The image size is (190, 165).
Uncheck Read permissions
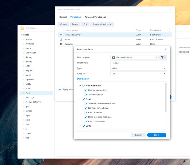pyautogui.click(x=86, y=121)
